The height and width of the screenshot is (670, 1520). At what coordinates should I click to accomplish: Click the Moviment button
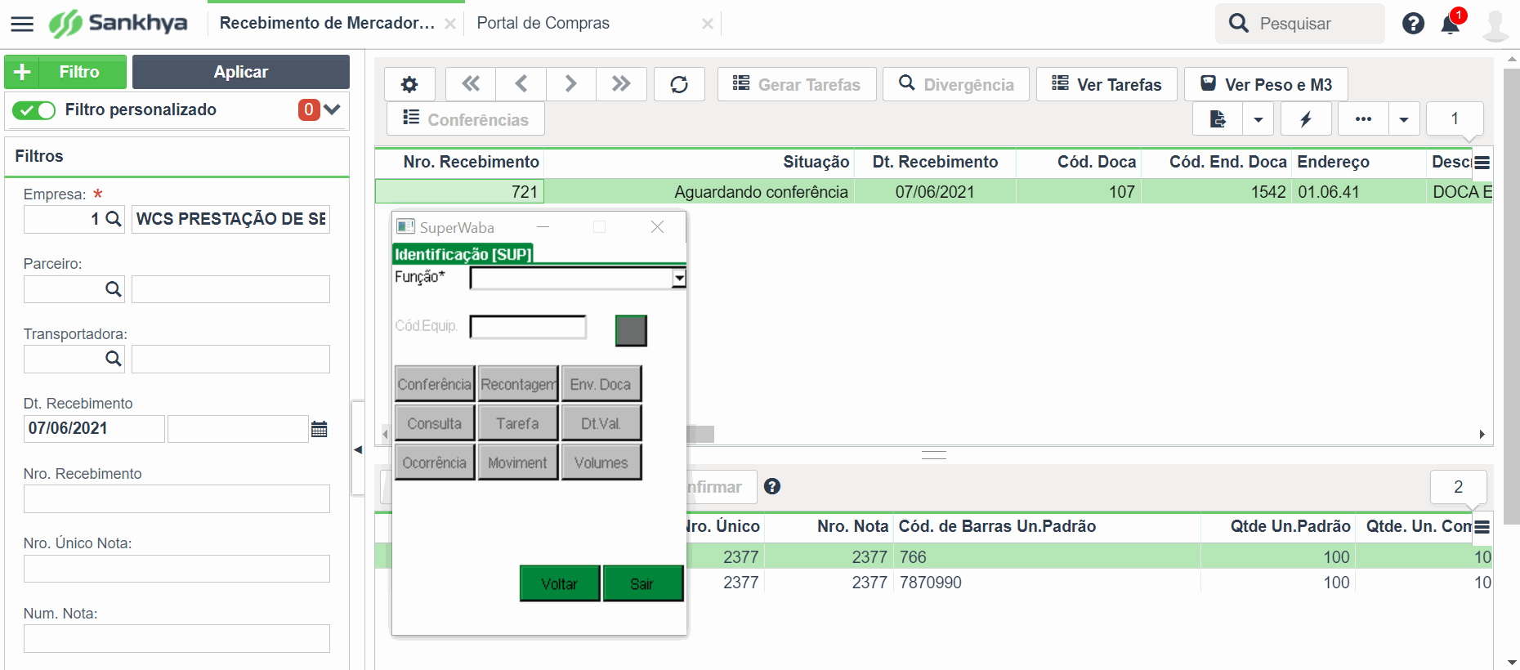pos(518,462)
